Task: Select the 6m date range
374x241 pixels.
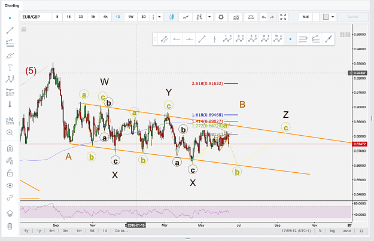Action: coord(51,231)
